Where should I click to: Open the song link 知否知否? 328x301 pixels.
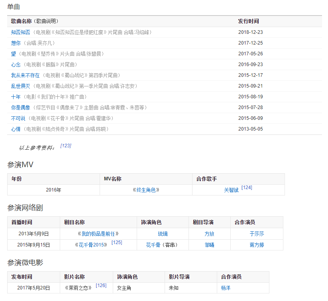20,32
